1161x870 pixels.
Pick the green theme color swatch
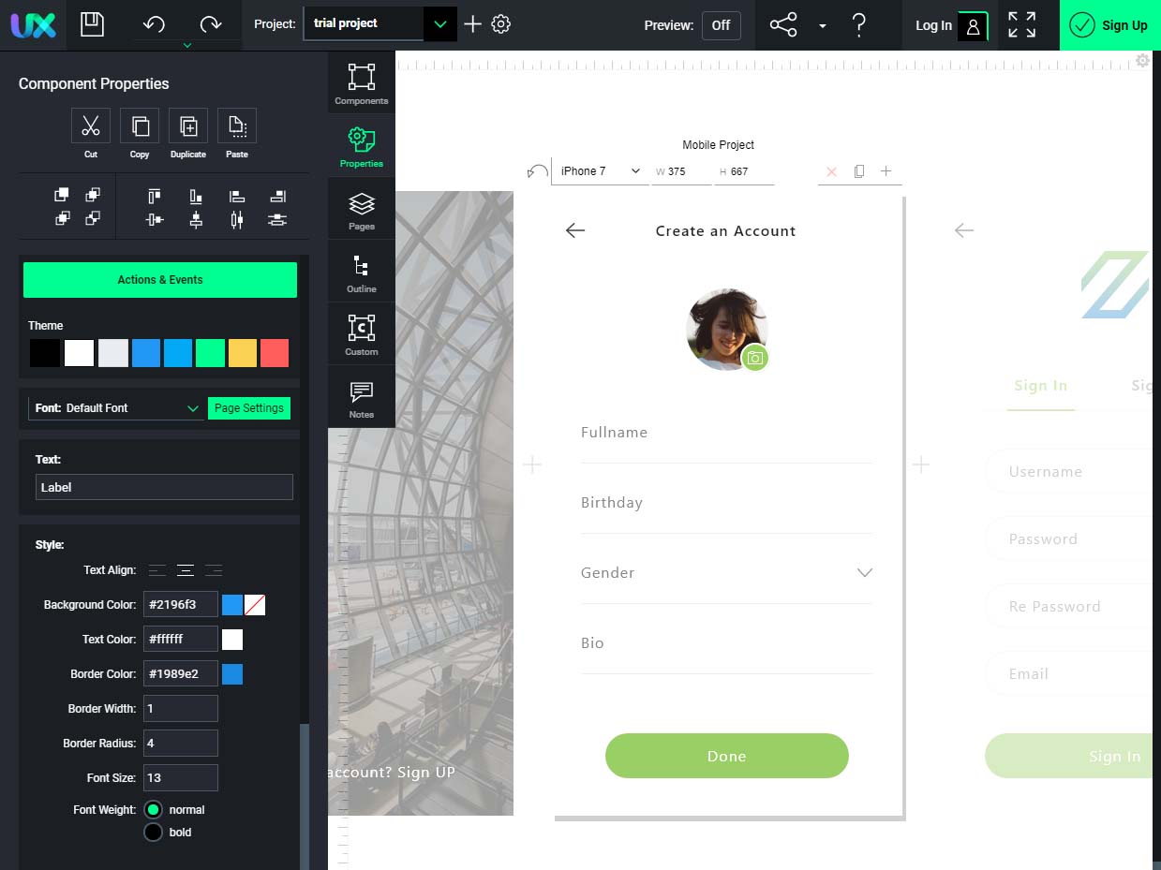tap(209, 353)
